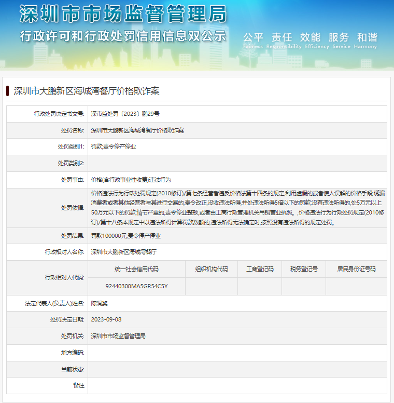Click the 处罚类别2 label
Screen dimensions: 394x403
(x=71, y=163)
